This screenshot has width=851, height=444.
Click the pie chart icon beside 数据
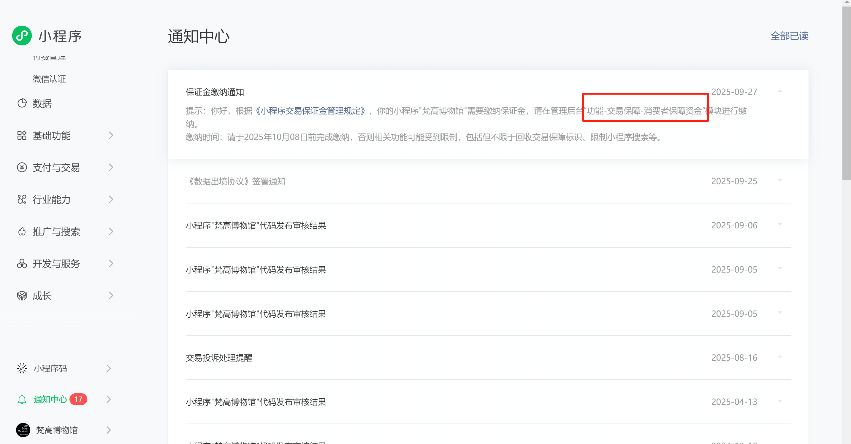(22, 103)
